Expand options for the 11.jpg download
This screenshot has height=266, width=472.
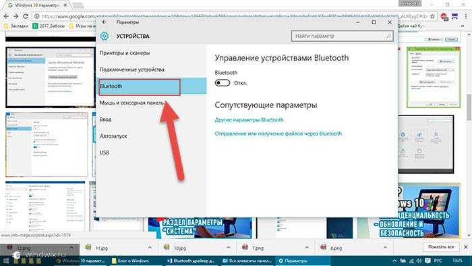pos(150,248)
